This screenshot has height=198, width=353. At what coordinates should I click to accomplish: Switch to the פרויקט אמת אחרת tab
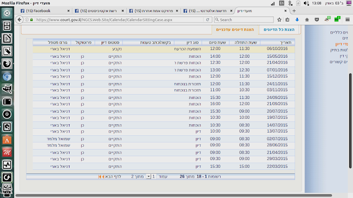(153, 11)
